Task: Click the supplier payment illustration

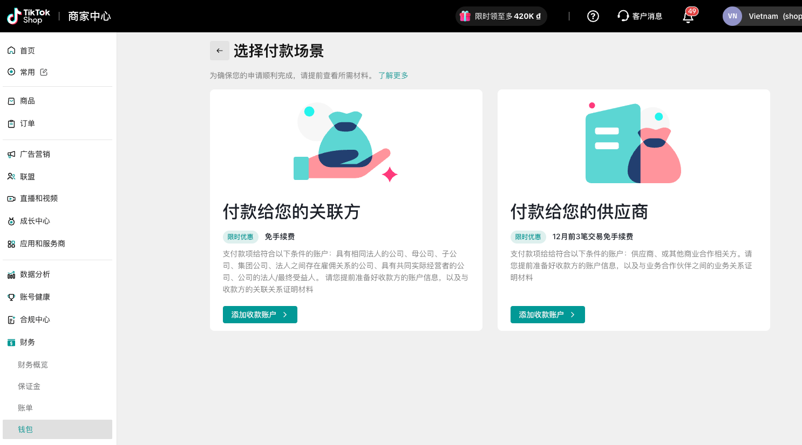Action: coord(633,143)
